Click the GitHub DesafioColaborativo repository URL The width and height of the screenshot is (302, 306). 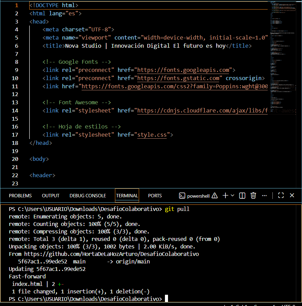[112, 254]
